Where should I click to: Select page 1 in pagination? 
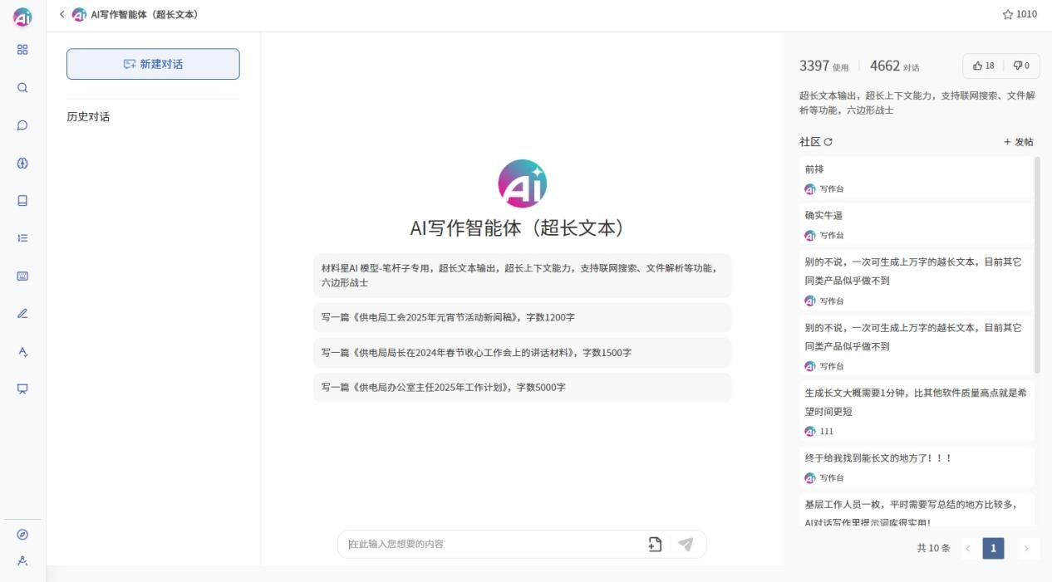click(x=993, y=548)
